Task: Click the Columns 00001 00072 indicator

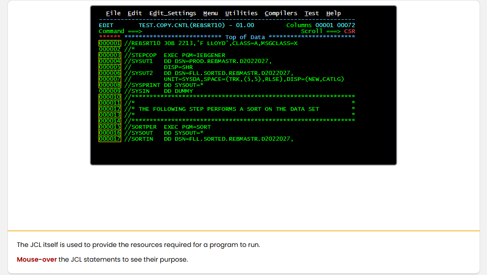Action: pyautogui.click(x=321, y=25)
